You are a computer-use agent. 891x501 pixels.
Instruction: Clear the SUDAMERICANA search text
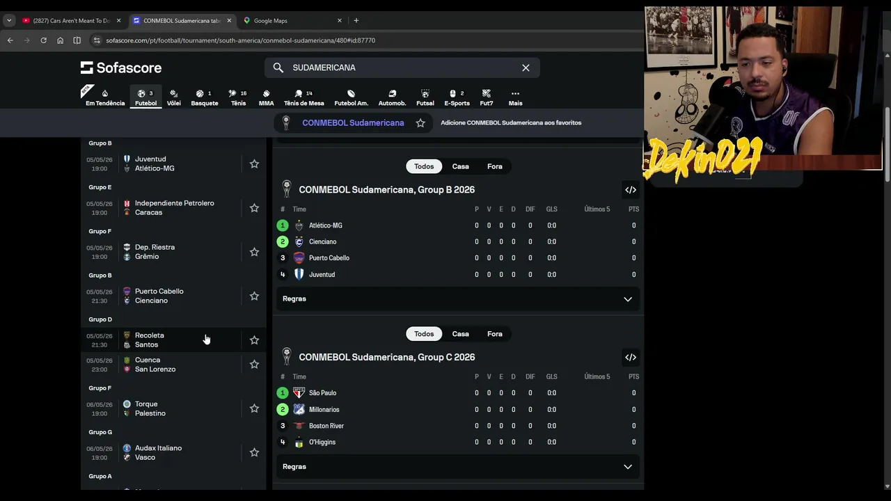526,67
